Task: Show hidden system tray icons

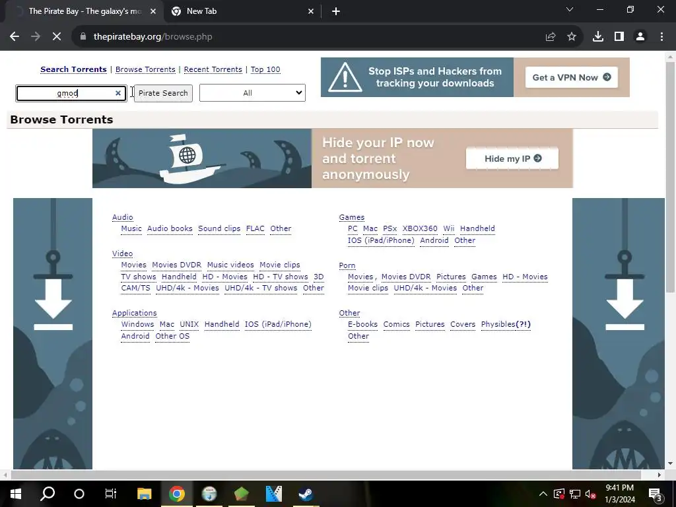Action: (543, 494)
